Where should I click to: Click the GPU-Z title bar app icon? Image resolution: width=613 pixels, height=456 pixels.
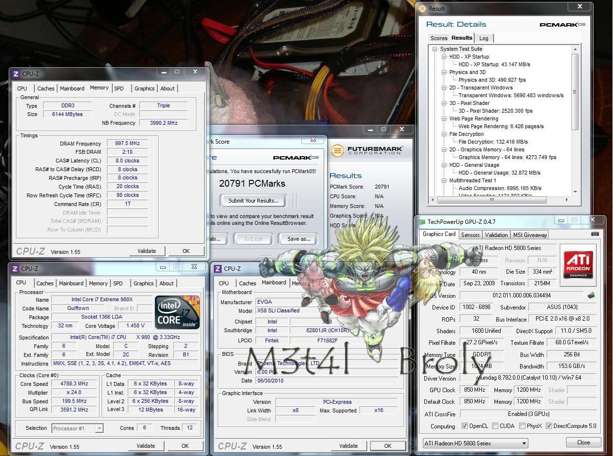(x=422, y=222)
